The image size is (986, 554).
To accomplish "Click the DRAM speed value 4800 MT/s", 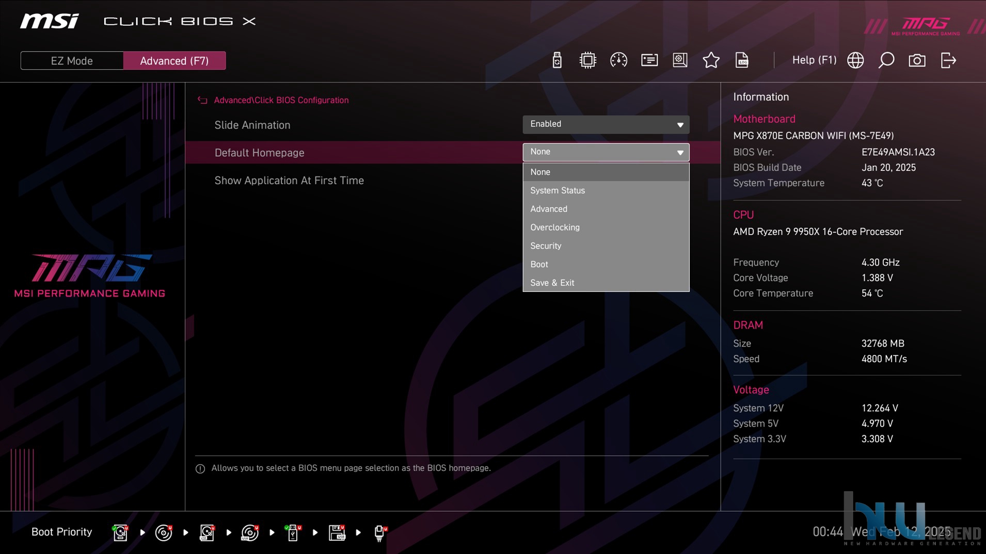I will pyautogui.click(x=884, y=359).
